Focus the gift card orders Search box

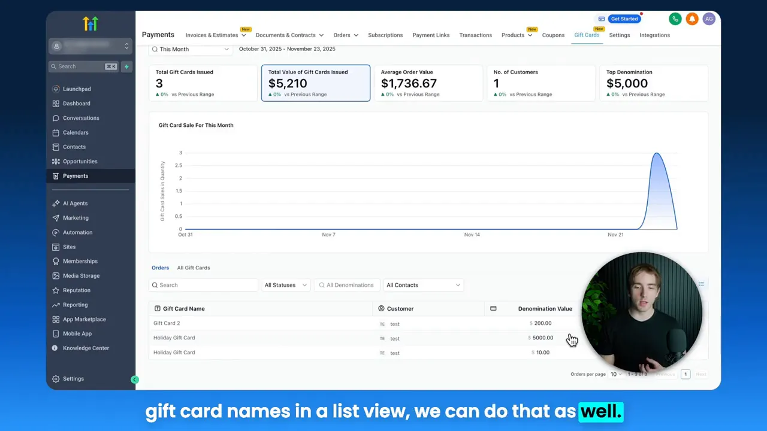click(x=203, y=285)
